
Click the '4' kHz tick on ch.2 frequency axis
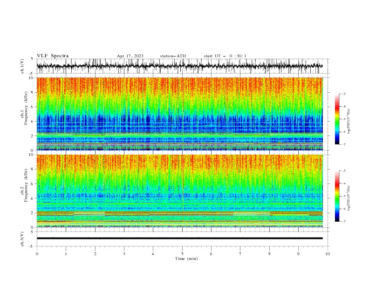click(33, 198)
